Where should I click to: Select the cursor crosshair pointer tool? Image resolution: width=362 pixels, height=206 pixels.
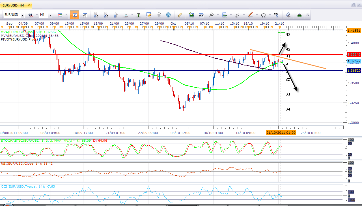116,15
